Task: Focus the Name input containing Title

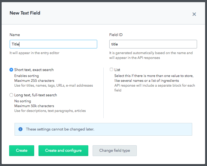Action: (x=53, y=44)
